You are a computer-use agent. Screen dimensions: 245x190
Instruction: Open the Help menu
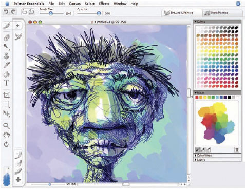[135, 4]
